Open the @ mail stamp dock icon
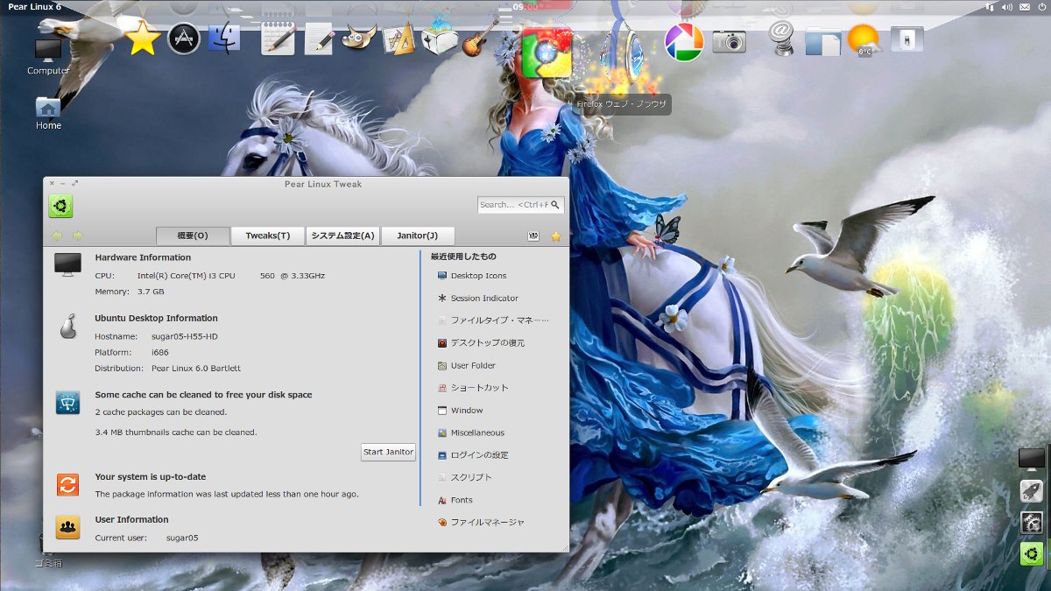Screen dimensions: 1051x591 pos(780,39)
